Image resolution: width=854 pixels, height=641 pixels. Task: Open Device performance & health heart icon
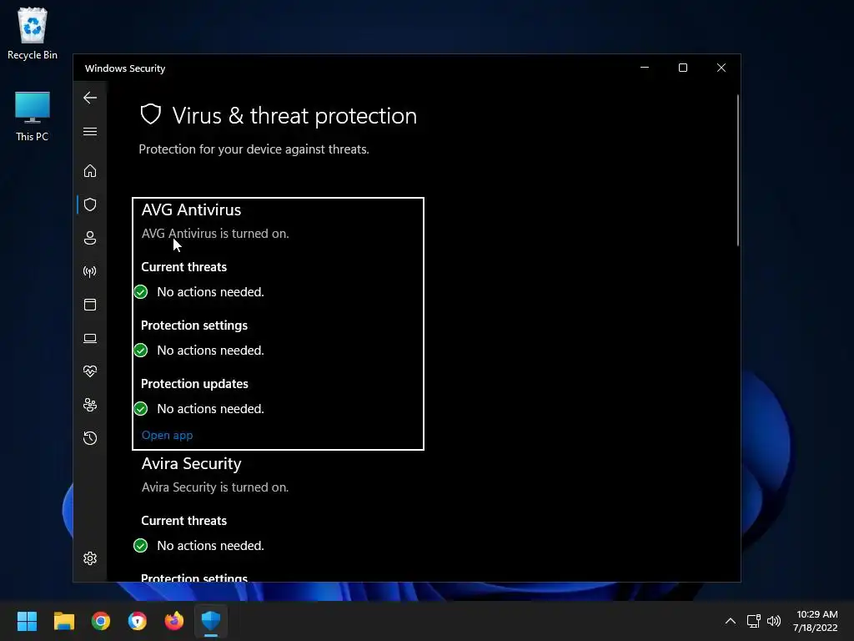[90, 371]
